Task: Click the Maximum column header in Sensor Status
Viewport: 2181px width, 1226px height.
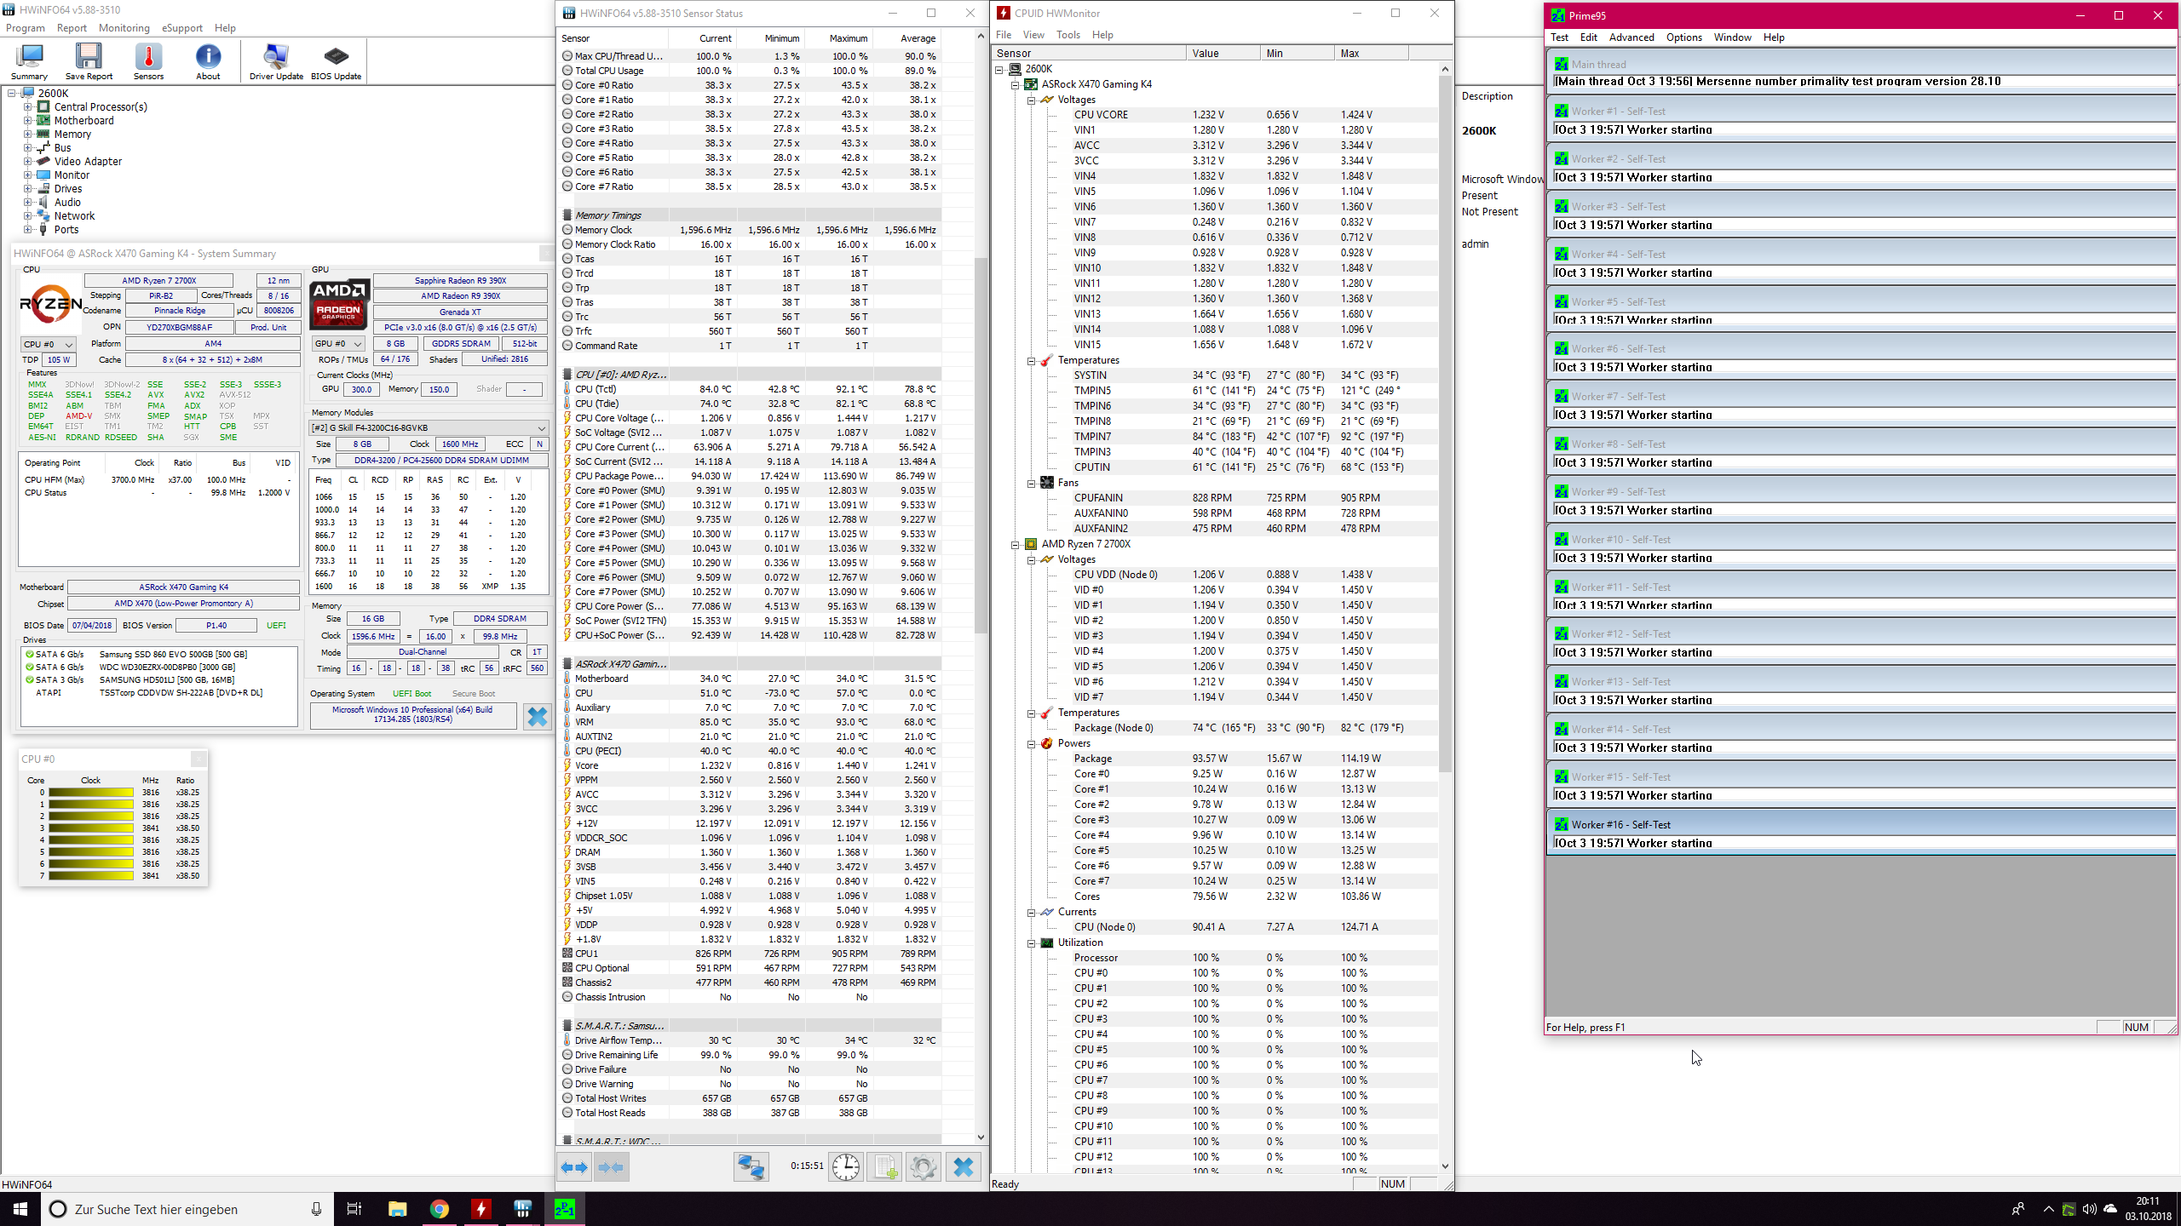Action: (x=848, y=38)
